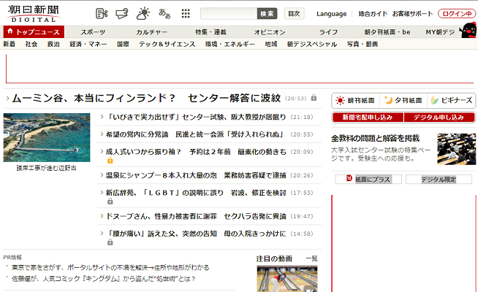Open the 目次 table of contents button
478x292 pixels.
click(294, 14)
